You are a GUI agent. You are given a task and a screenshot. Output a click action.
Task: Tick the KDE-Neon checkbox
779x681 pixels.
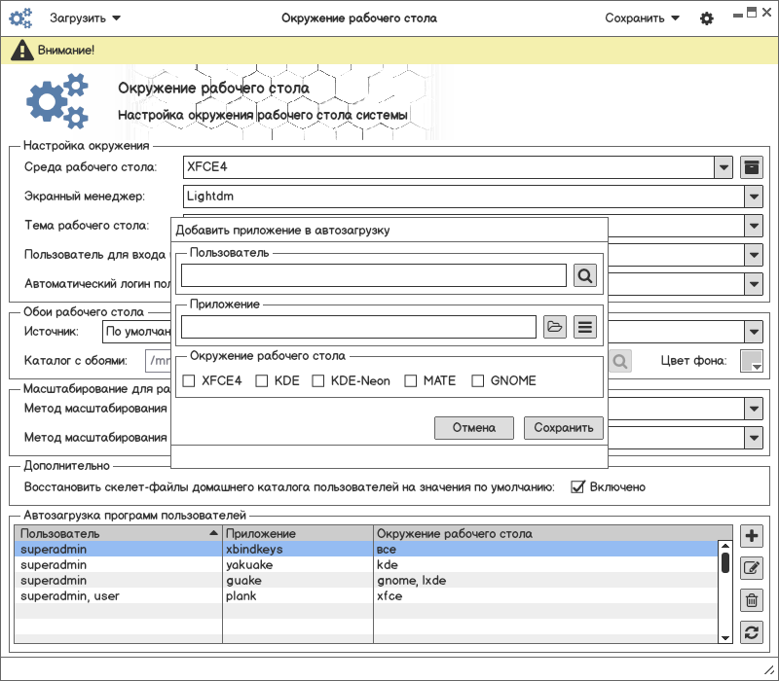[318, 381]
